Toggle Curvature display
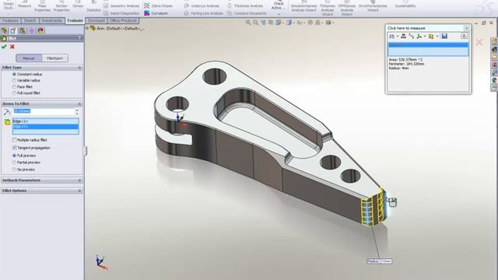The width and height of the screenshot is (498, 280). [x=156, y=13]
